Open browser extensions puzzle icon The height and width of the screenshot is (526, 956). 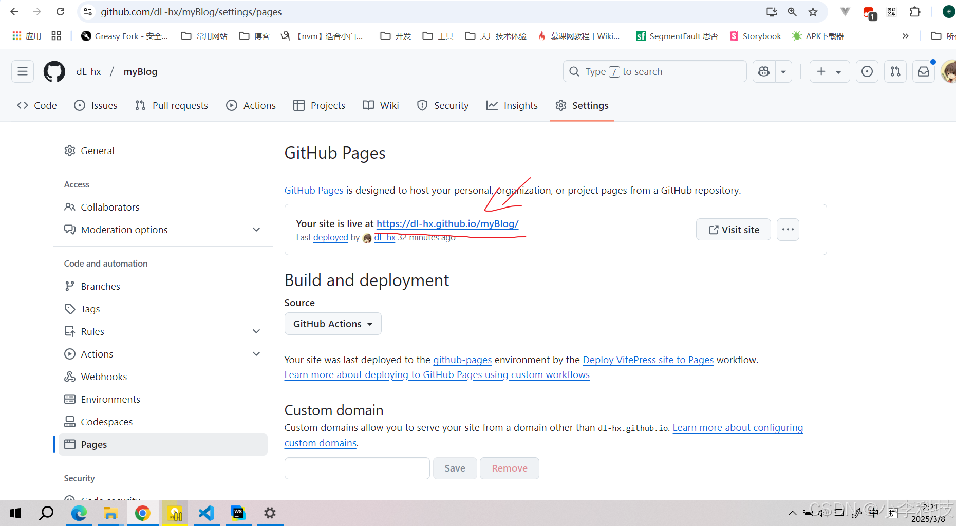[915, 12]
